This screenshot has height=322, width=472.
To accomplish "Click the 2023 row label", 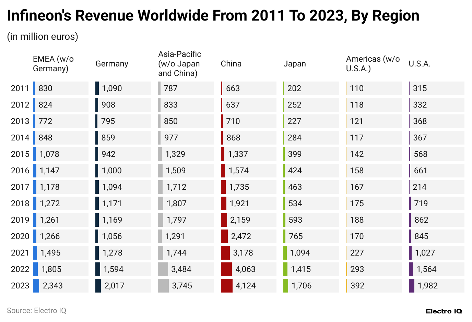I will [20, 285].
